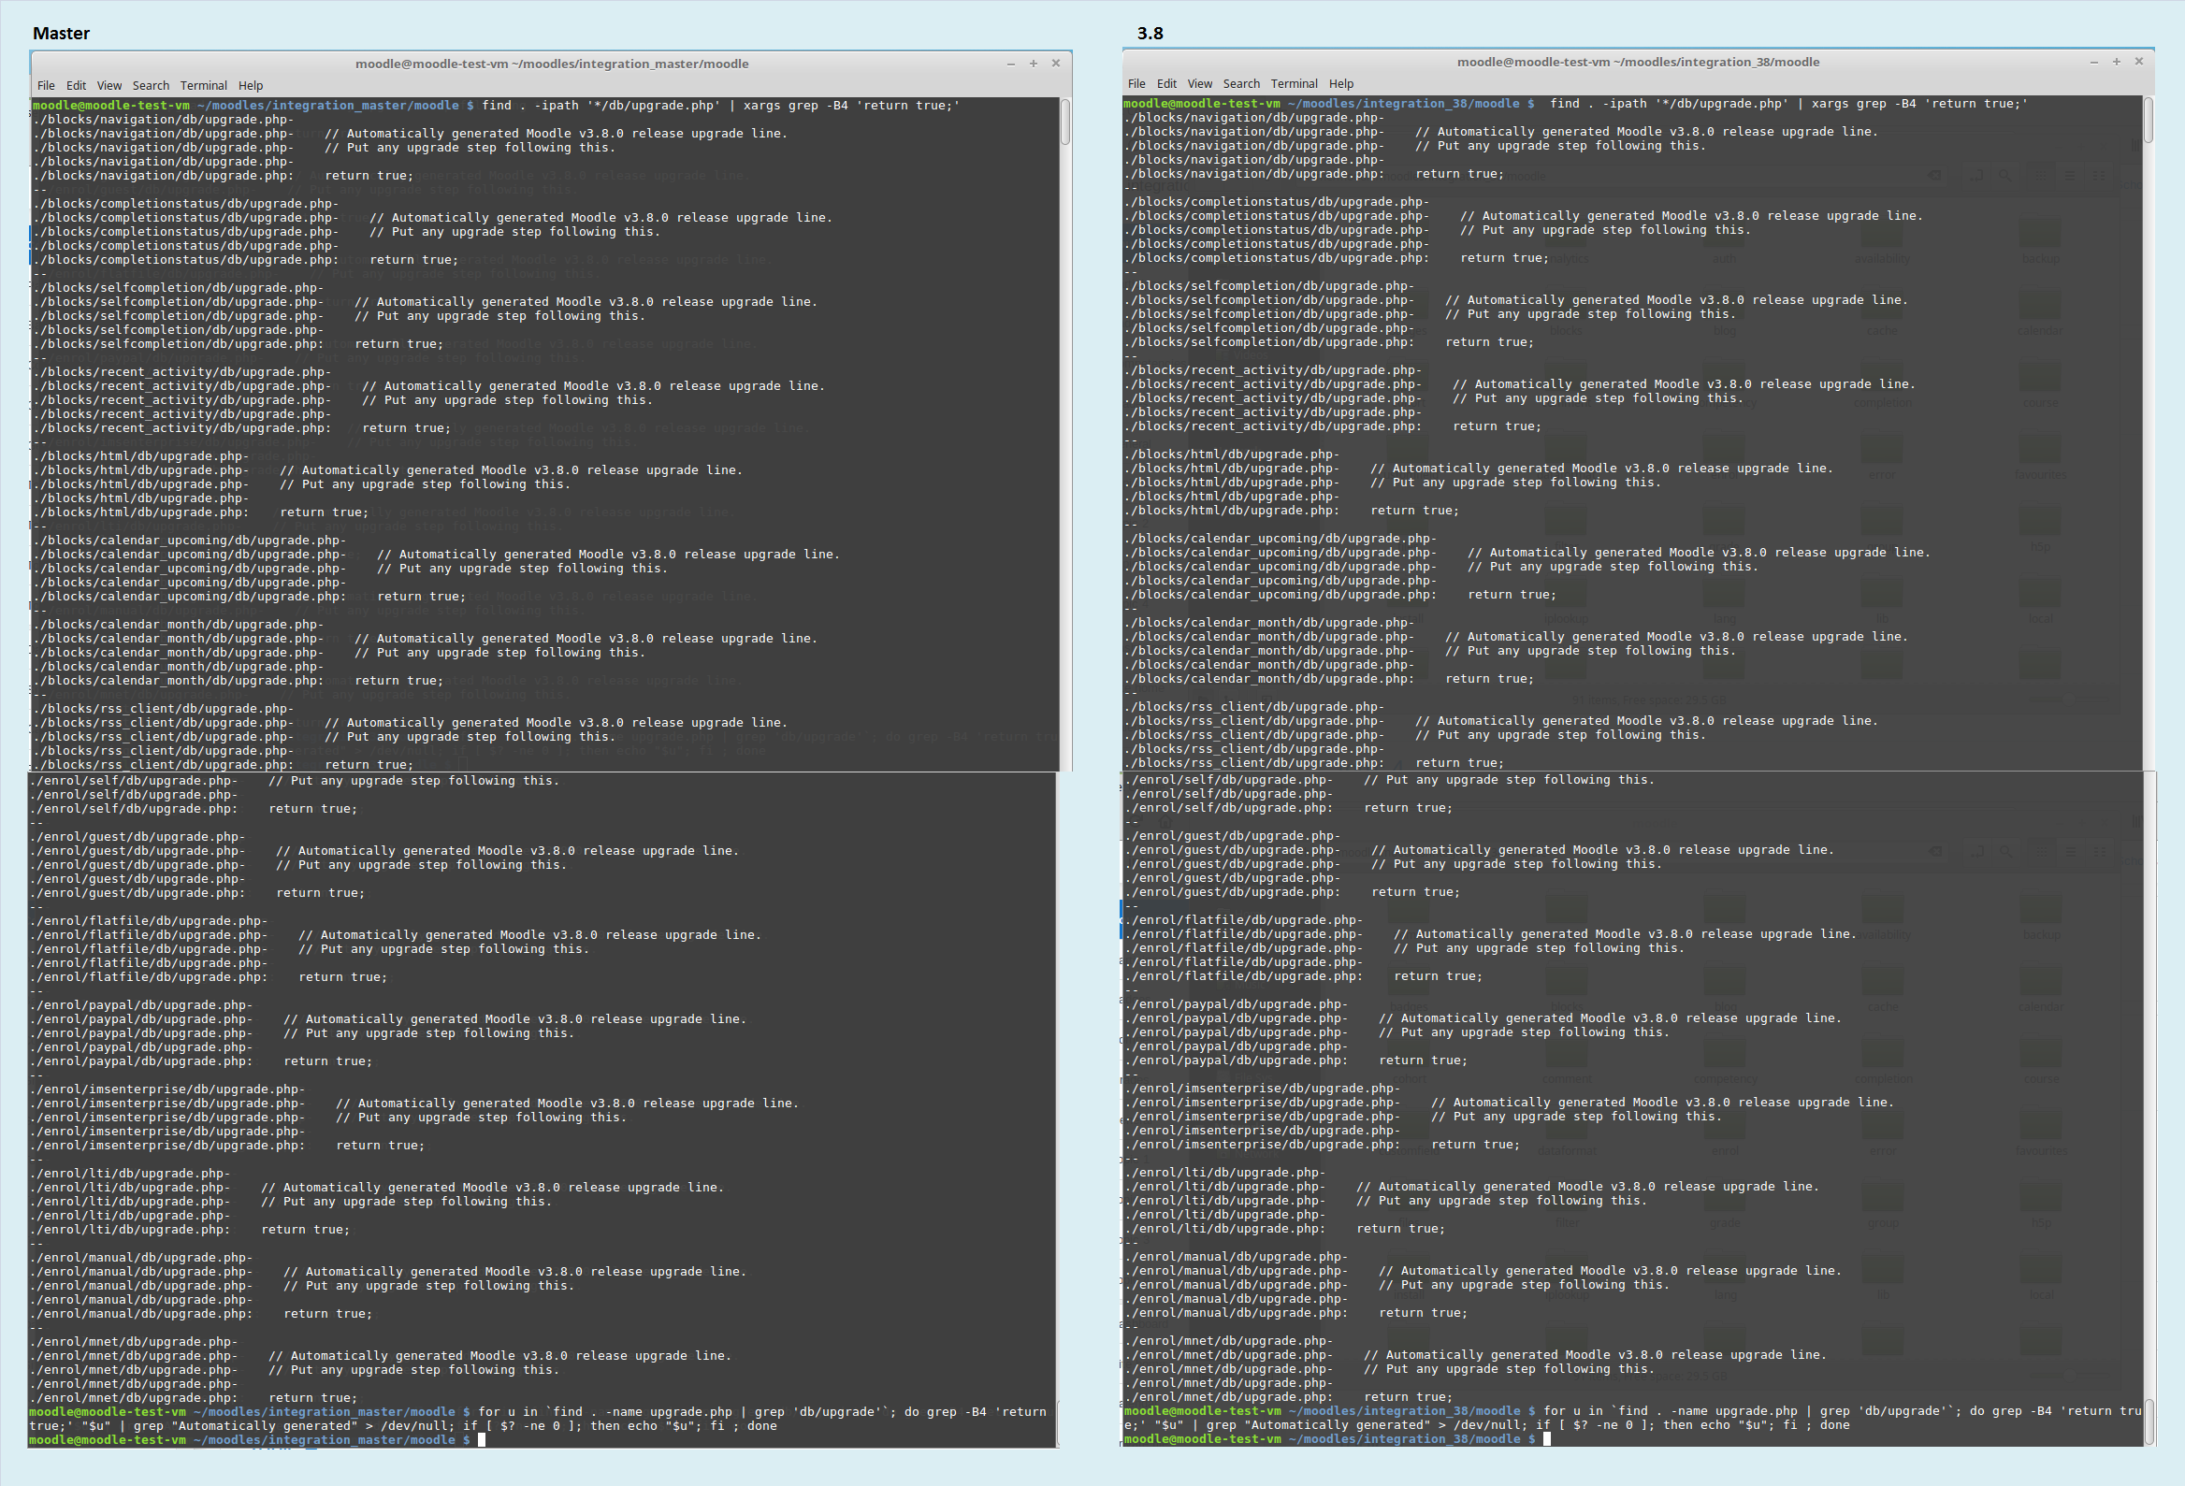Image resolution: width=2185 pixels, height=1486 pixels.
Task: Click scrollbar handle of integration_38 terminal window
Action: 2149,121
